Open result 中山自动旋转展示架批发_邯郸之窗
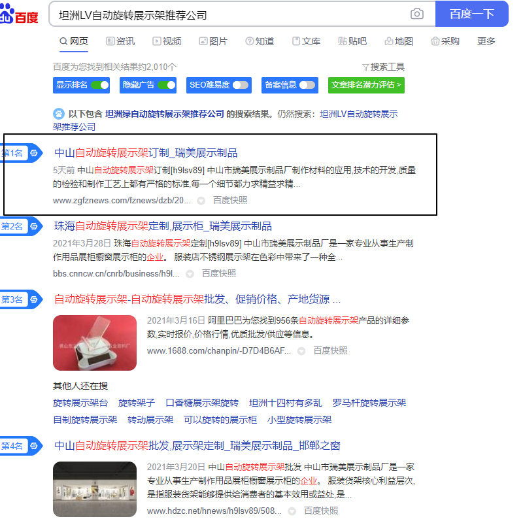Viewport: 523px width, 523px height. point(197,446)
